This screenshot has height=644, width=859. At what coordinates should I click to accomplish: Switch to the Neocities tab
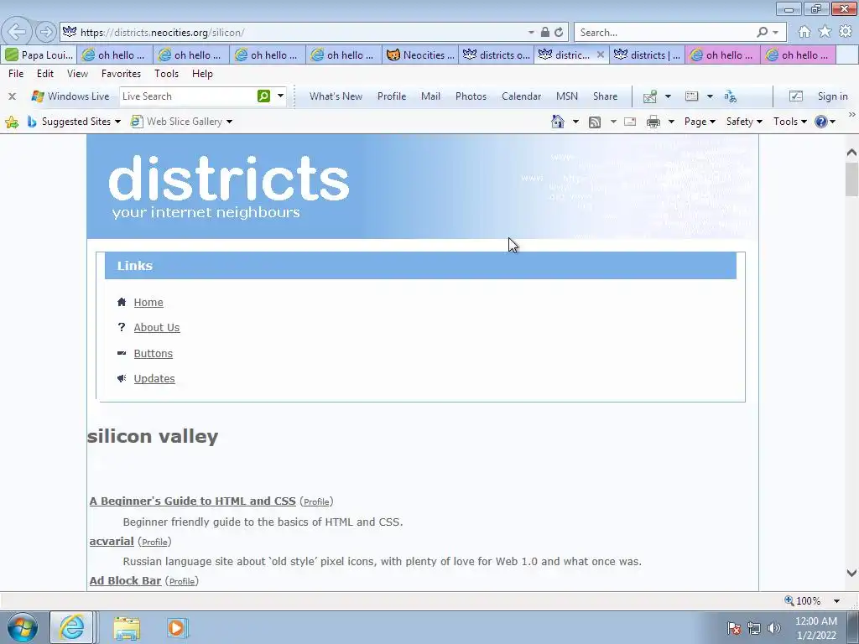420,55
